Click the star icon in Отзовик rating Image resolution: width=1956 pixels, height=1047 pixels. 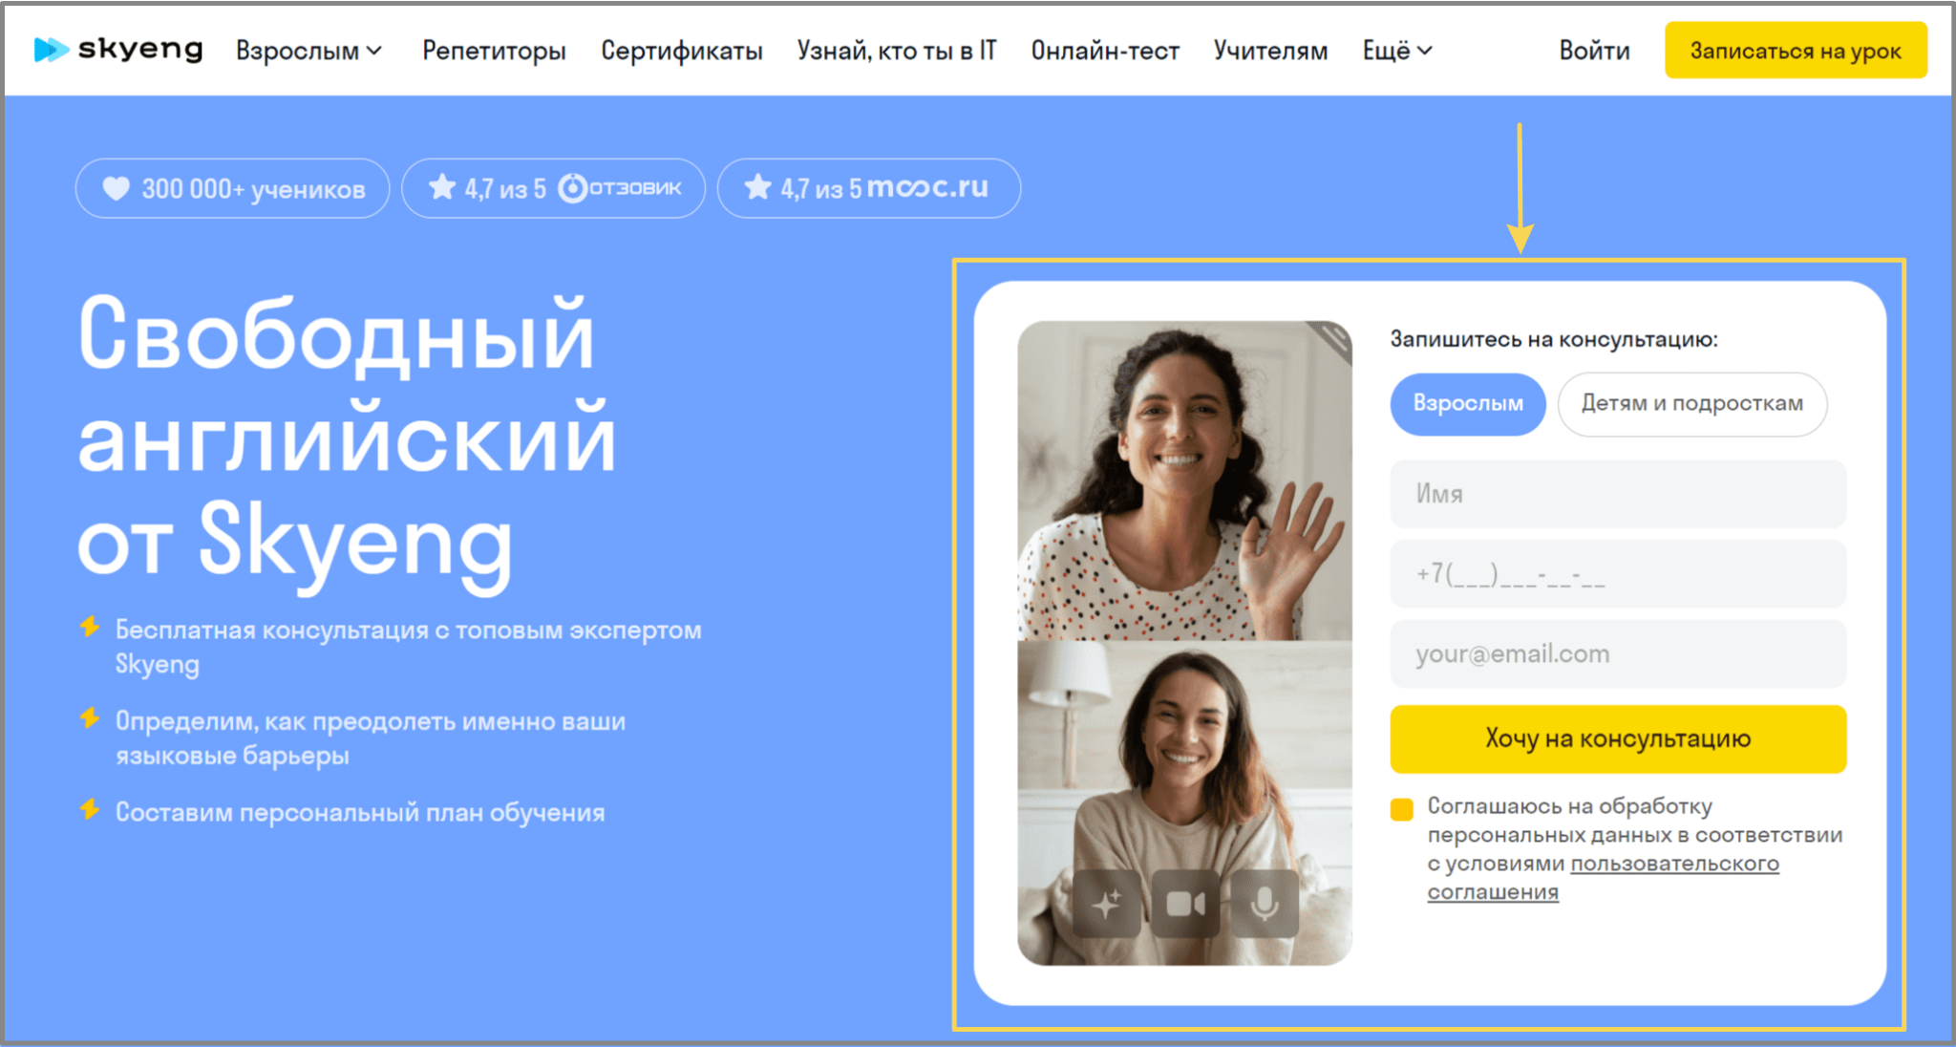(x=442, y=187)
